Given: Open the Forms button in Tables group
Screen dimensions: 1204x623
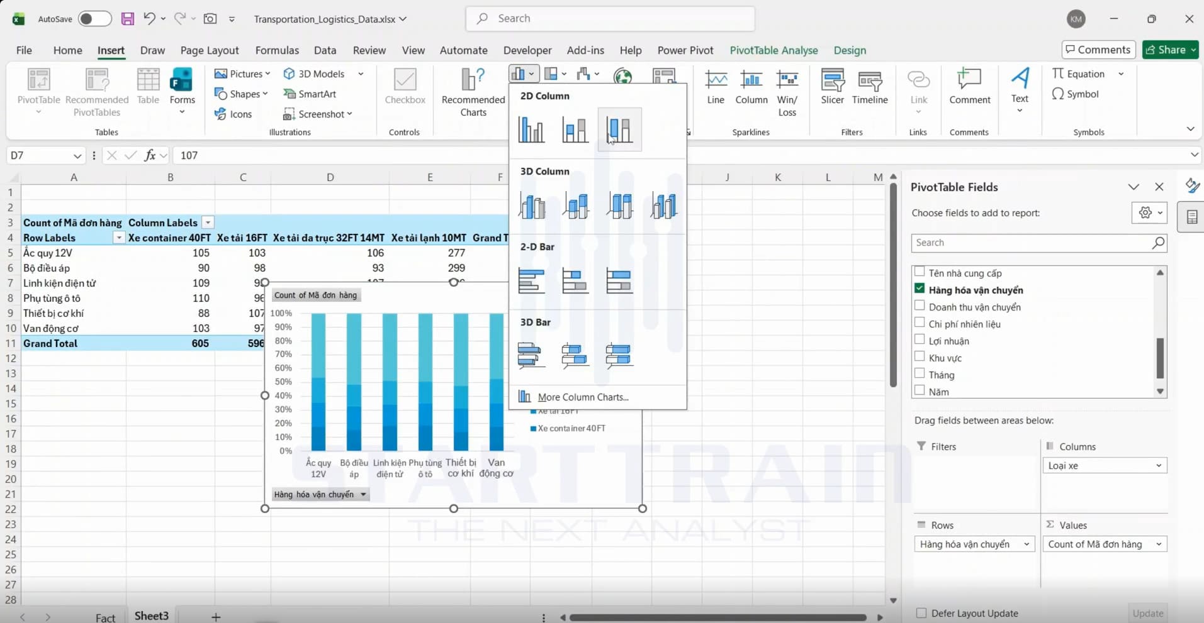Looking at the screenshot, I should pyautogui.click(x=182, y=92).
